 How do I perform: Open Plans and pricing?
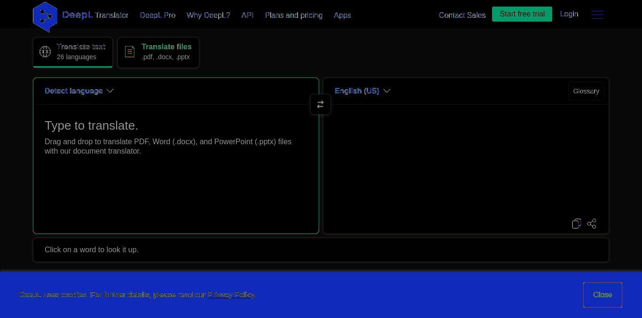(x=294, y=15)
